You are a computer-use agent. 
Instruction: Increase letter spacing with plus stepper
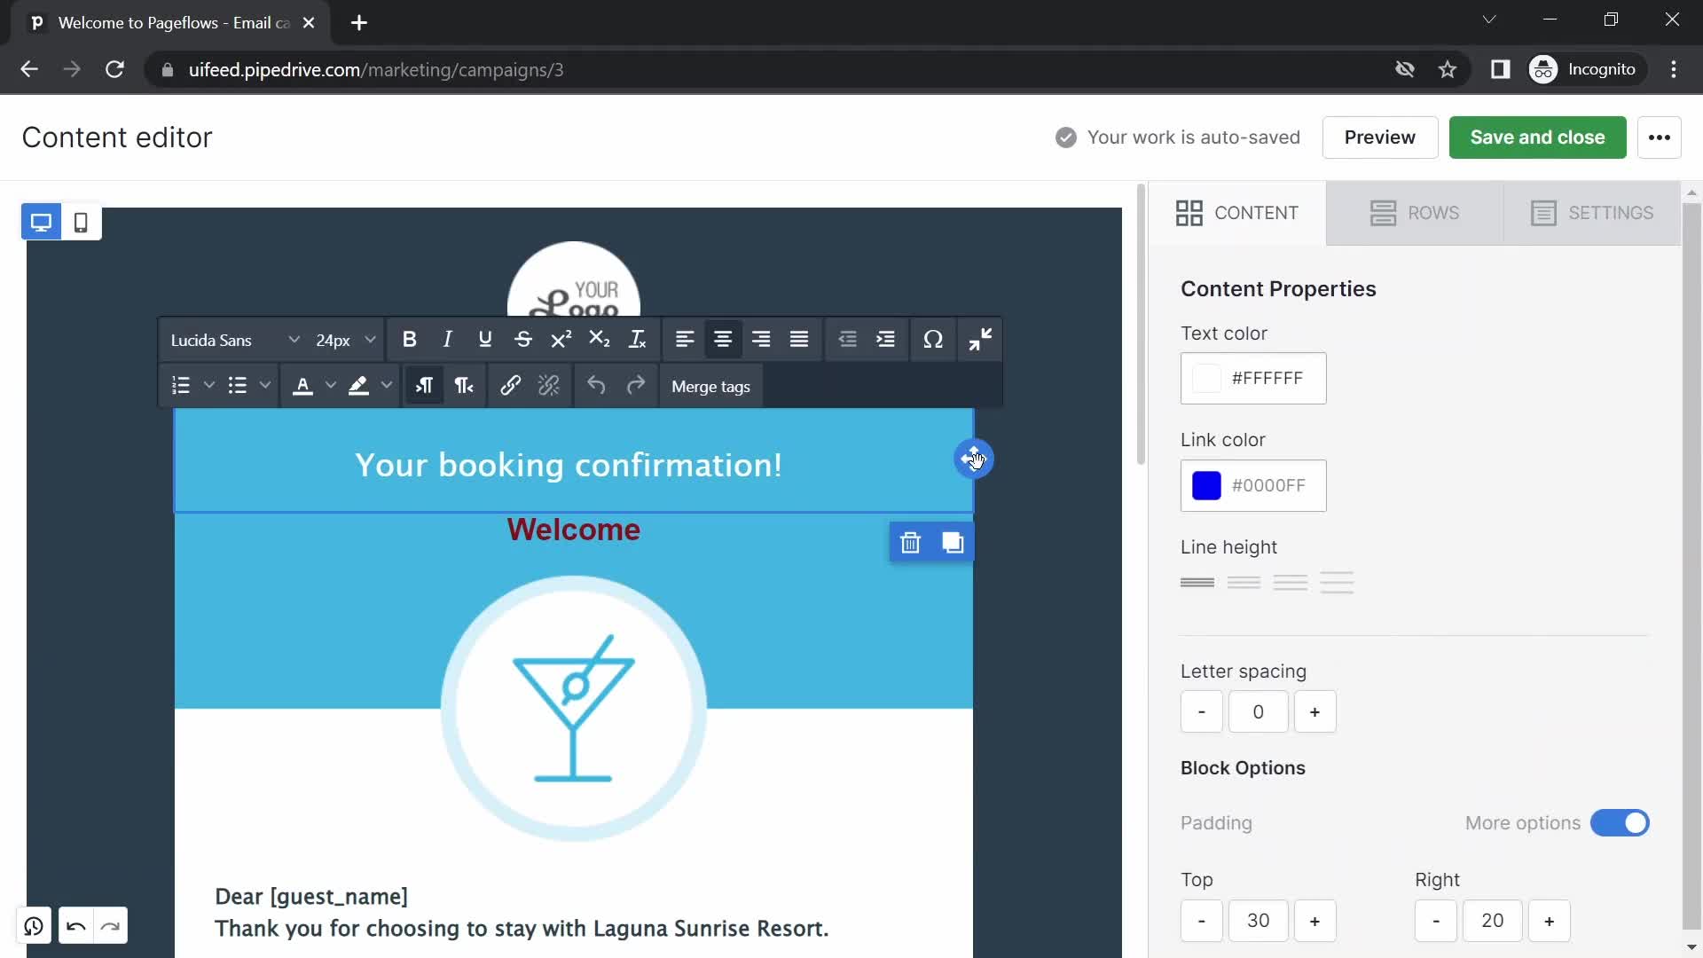pyautogui.click(x=1315, y=711)
